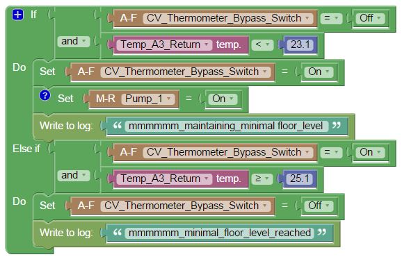Screen dimensions: 409x257
Task: Open CV_Thermometer_Bypass_Switch dropdown in Else if condition
Action: (227, 152)
